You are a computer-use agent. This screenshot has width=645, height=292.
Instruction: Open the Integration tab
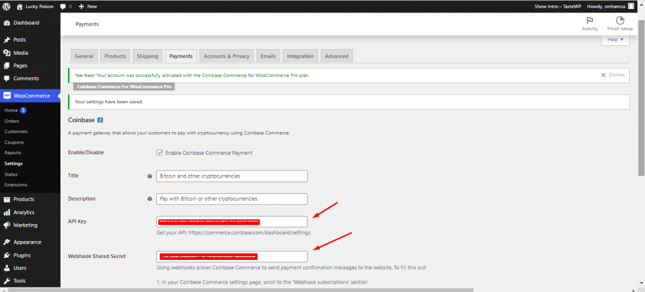[x=300, y=57]
